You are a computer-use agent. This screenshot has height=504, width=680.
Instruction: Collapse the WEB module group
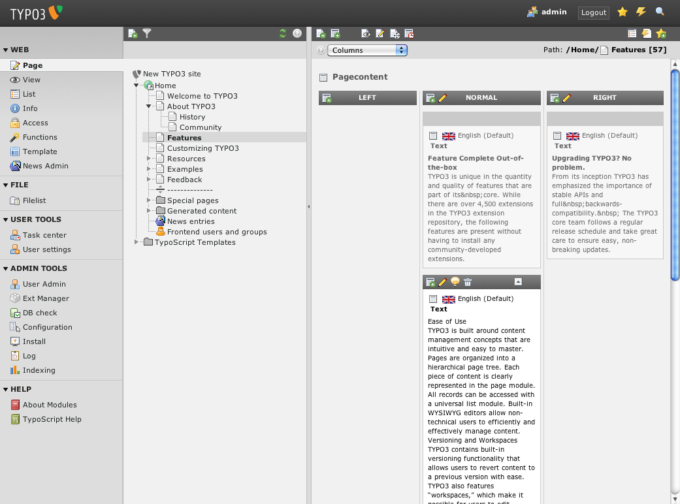6,50
